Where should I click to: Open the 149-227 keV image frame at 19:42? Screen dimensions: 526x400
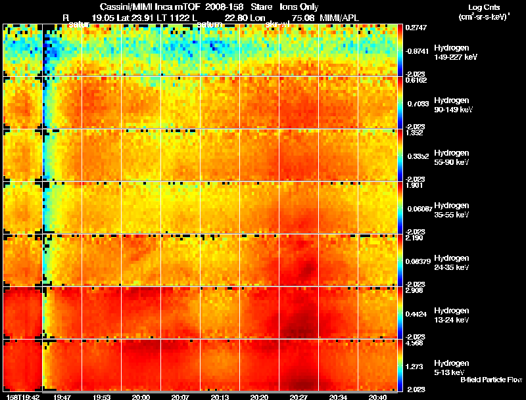22,50
